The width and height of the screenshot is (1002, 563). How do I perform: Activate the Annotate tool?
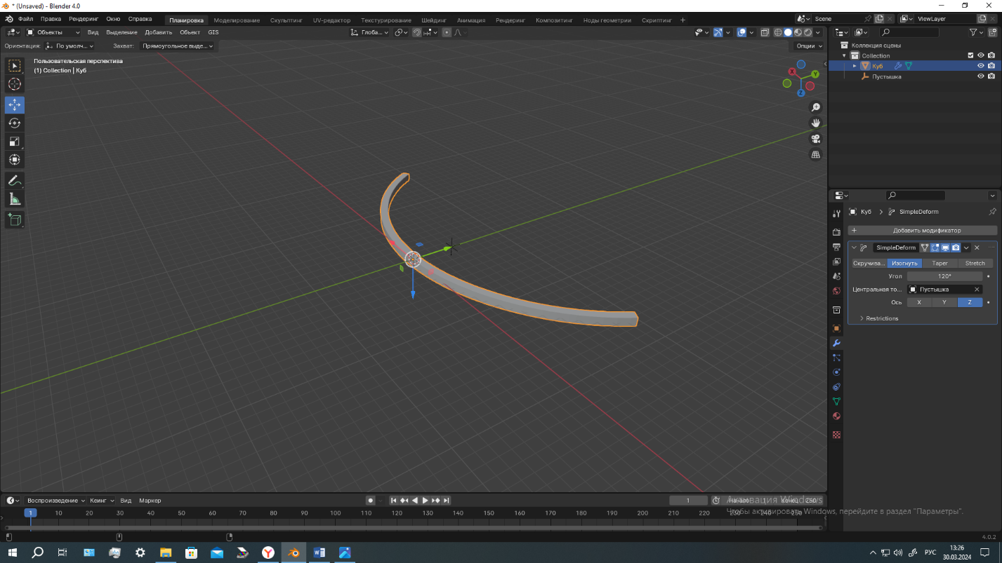[x=15, y=181]
